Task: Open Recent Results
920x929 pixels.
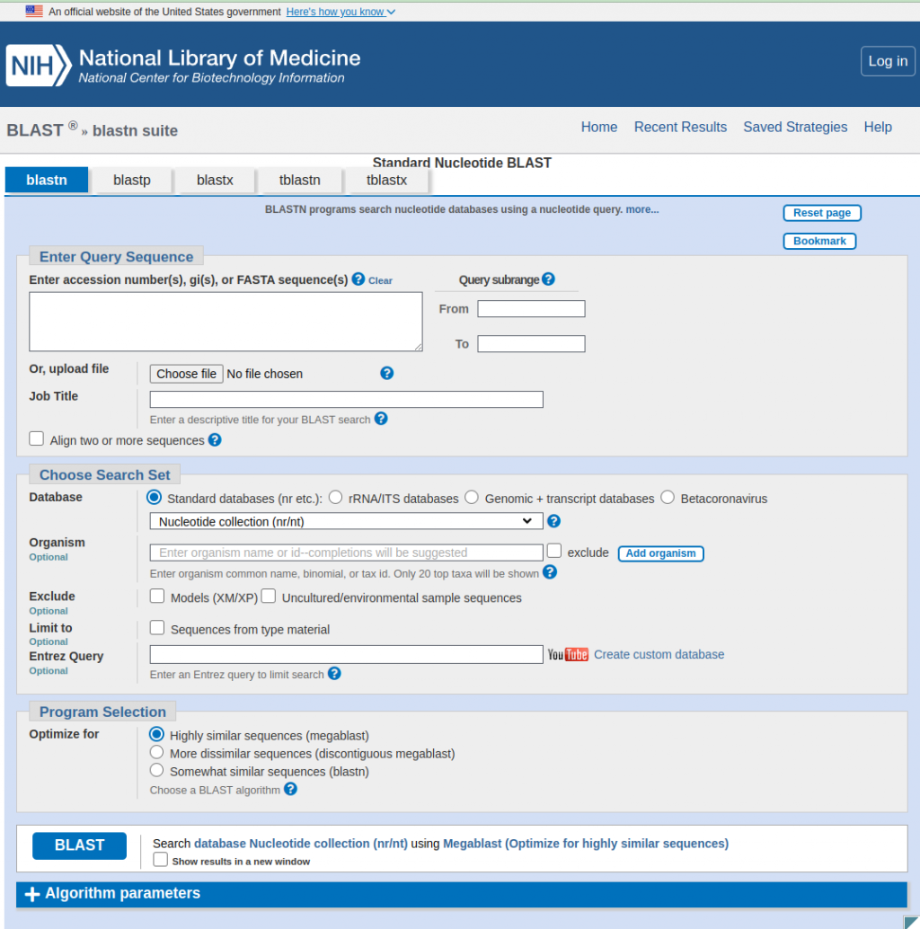Action: (680, 127)
